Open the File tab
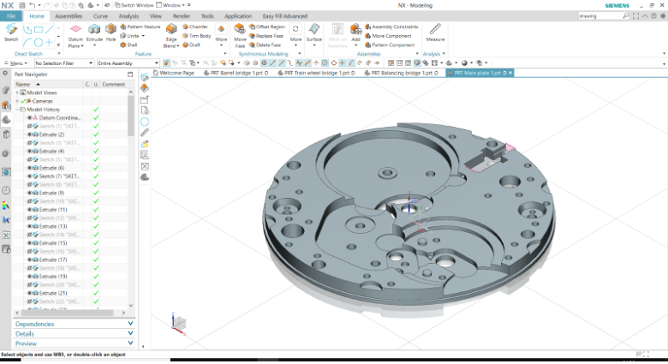The image size is (668, 364). coord(11,16)
